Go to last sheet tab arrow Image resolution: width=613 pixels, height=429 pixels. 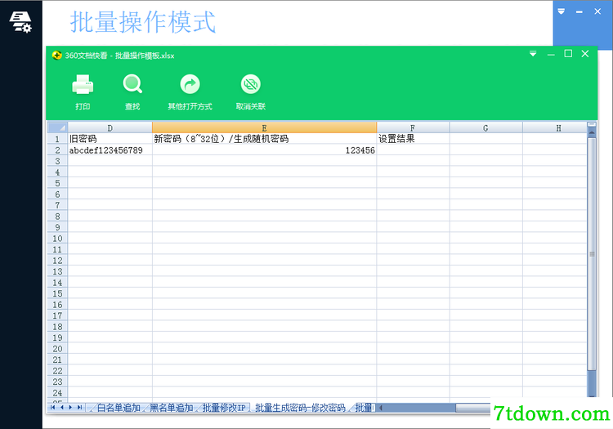pos(80,408)
